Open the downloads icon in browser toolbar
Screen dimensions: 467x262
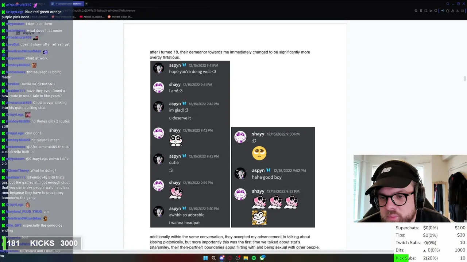tap(458, 11)
